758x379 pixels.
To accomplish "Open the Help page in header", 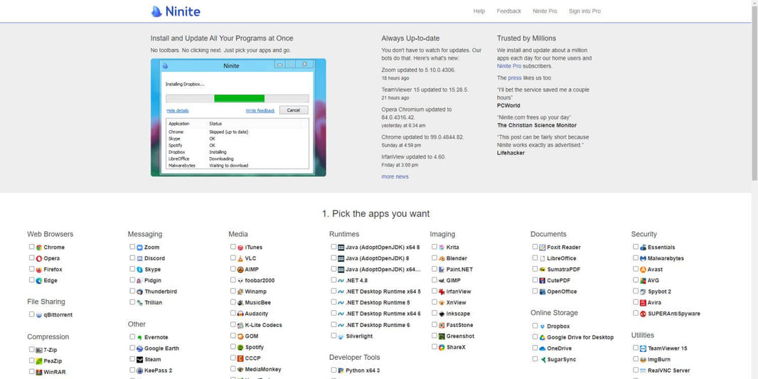I will point(479,11).
